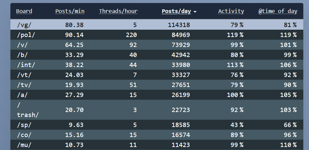The height and width of the screenshot is (150, 309).
Task: Click 84969 posts/day value for /pol/
Action: tap(181, 35)
